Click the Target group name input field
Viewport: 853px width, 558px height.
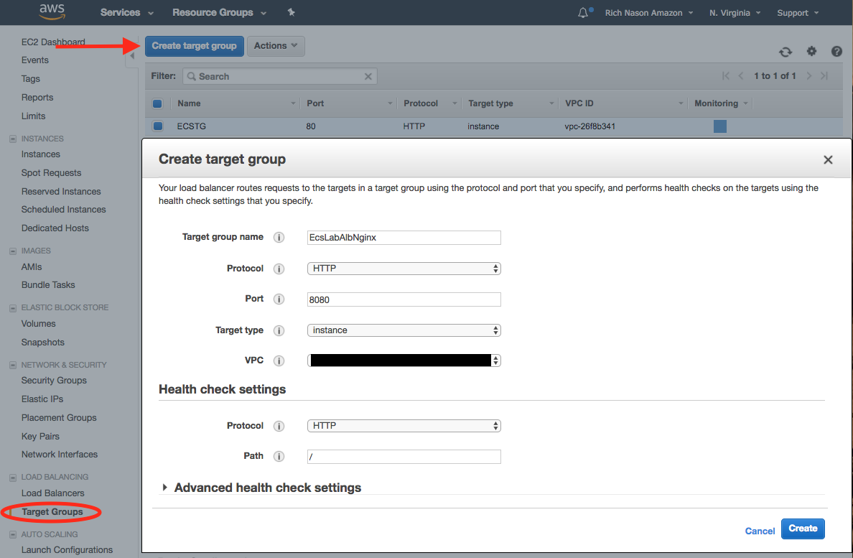click(x=404, y=238)
